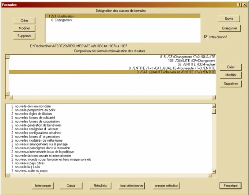
Task: Select formula 815 /CF=Changement /T=2 /QUALITE
Action: tap(112, 57)
